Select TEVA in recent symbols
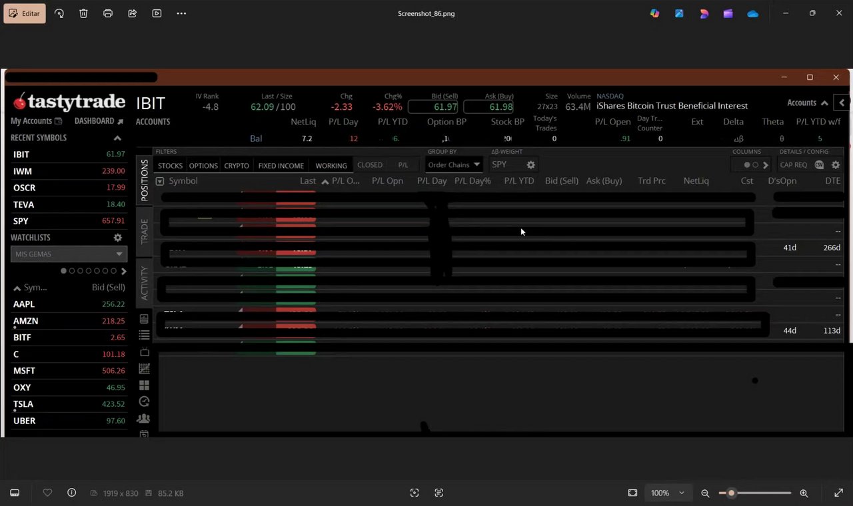This screenshot has width=853, height=506. [69, 204]
